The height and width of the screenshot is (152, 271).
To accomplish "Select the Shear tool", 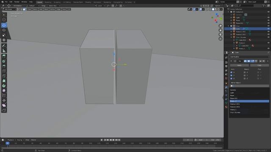I will [4, 105].
